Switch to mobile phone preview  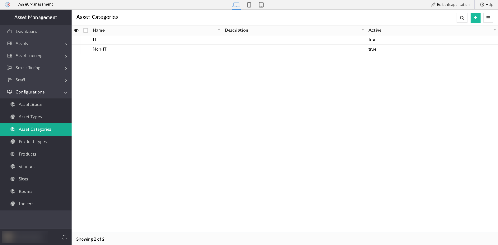[x=249, y=5]
